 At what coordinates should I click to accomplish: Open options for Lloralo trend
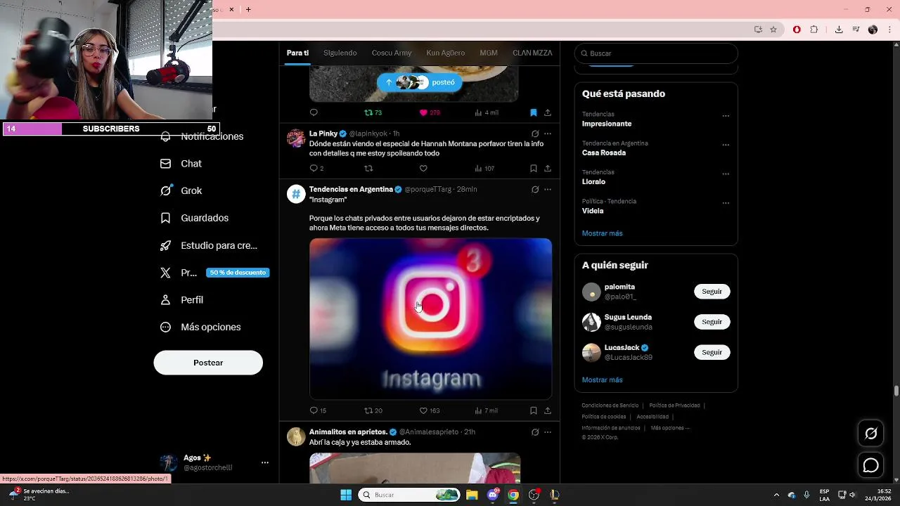pyautogui.click(x=726, y=174)
